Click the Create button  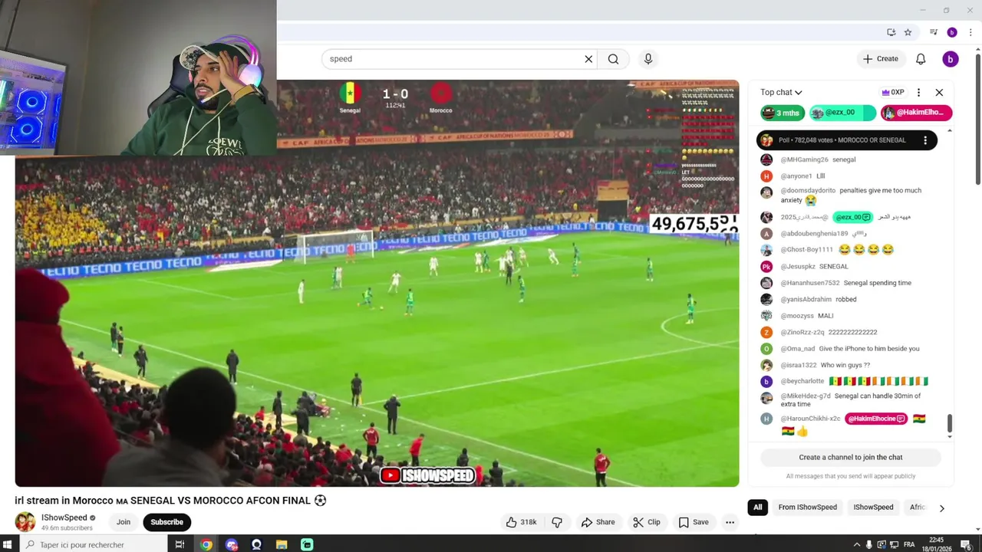tap(880, 59)
